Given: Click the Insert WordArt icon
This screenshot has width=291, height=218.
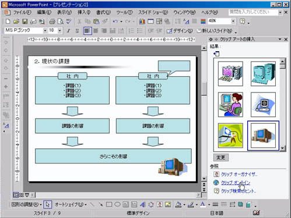Looking at the screenshot, I should (142, 204).
